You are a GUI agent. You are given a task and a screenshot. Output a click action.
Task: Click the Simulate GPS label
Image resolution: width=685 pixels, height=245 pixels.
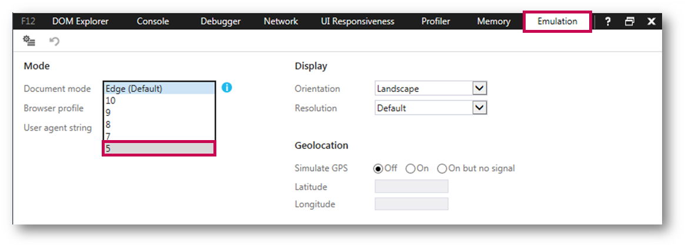coord(321,168)
